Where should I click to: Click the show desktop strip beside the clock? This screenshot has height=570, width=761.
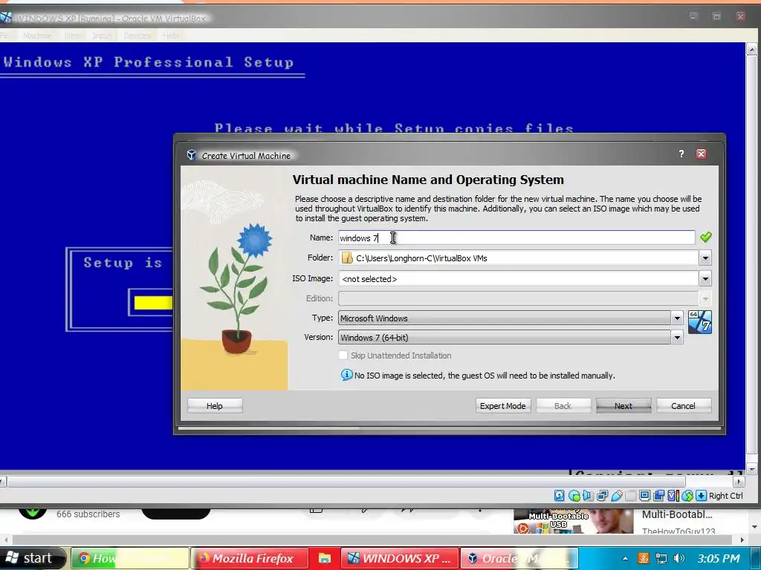point(757,558)
